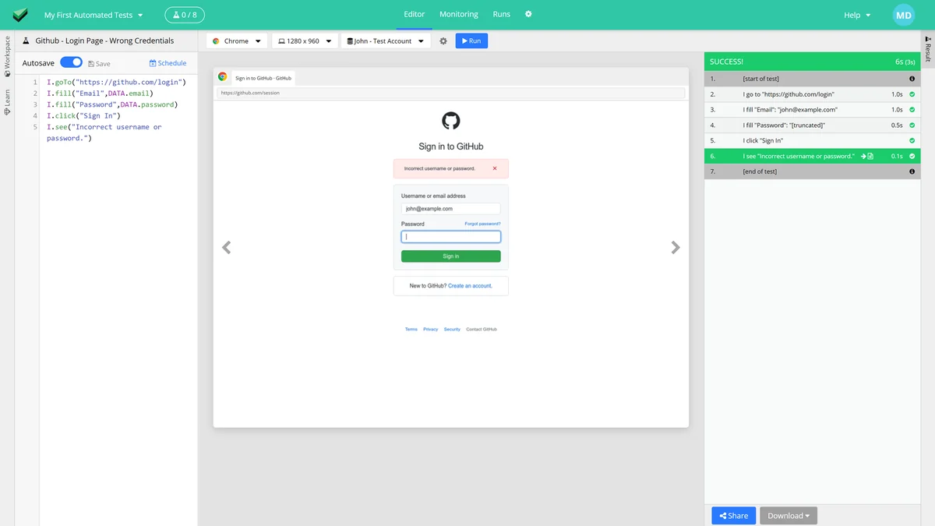
Task: Open the project dropdown My First Automated Tests
Action: 93,15
